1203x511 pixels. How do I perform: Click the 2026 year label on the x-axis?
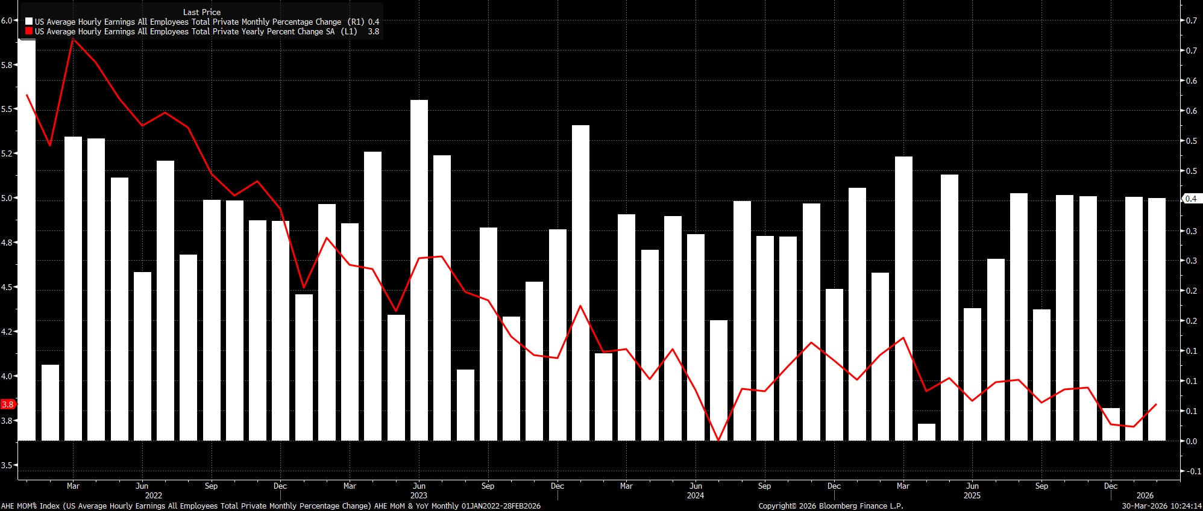click(1145, 495)
